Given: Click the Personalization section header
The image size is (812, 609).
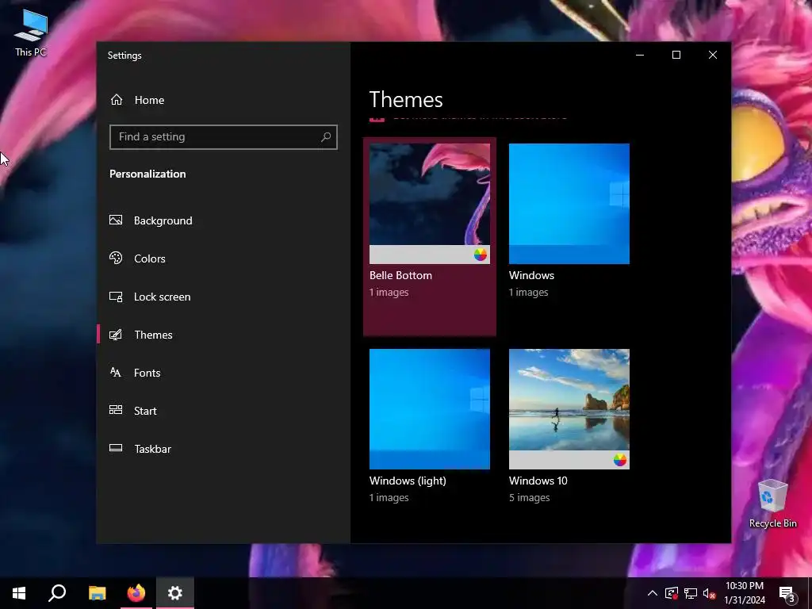Looking at the screenshot, I should [x=147, y=174].
